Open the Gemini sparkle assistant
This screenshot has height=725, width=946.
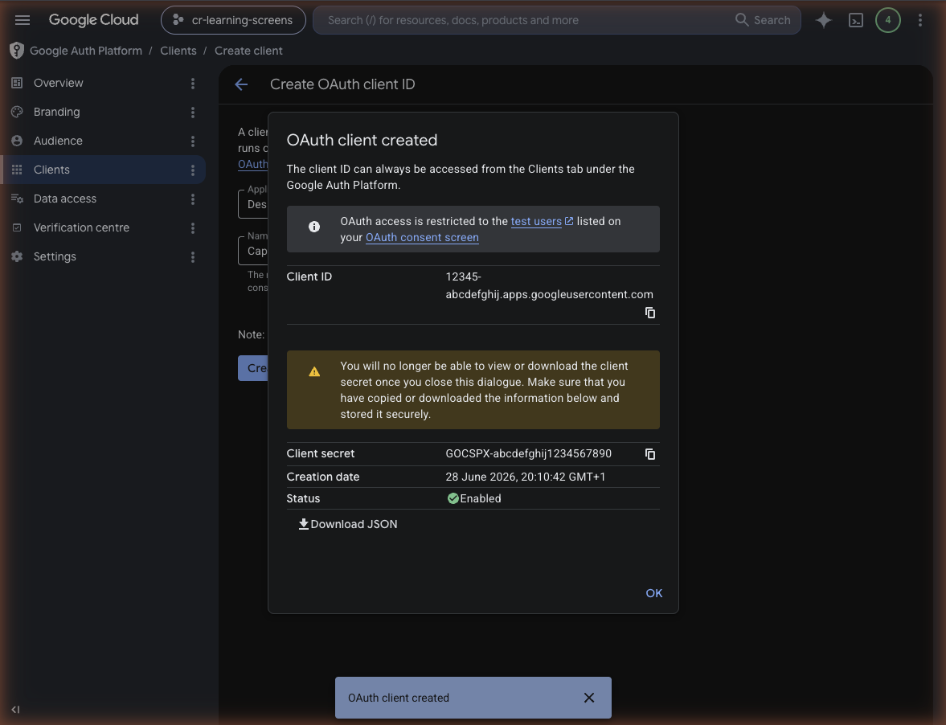pyautogui.click(x=824, y=20)
